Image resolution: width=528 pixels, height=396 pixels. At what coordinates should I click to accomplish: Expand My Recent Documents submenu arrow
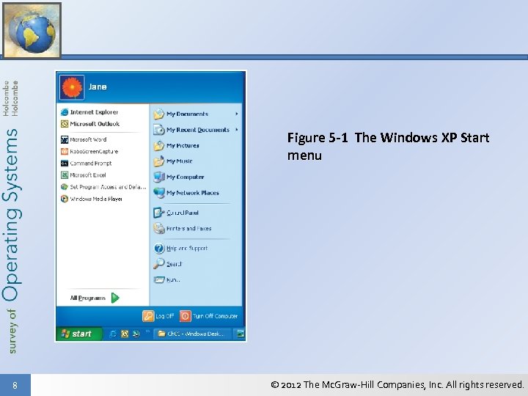237,130
